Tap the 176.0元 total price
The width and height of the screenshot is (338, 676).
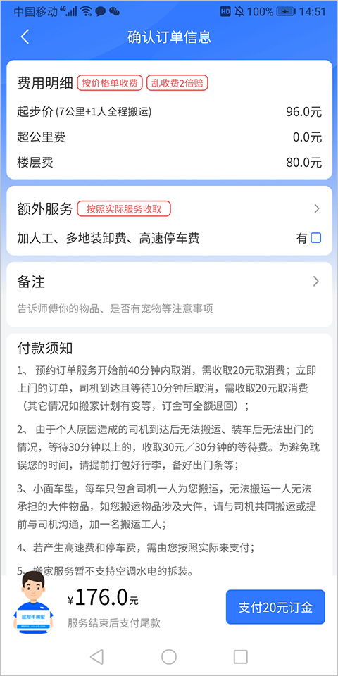click(103, 598)
